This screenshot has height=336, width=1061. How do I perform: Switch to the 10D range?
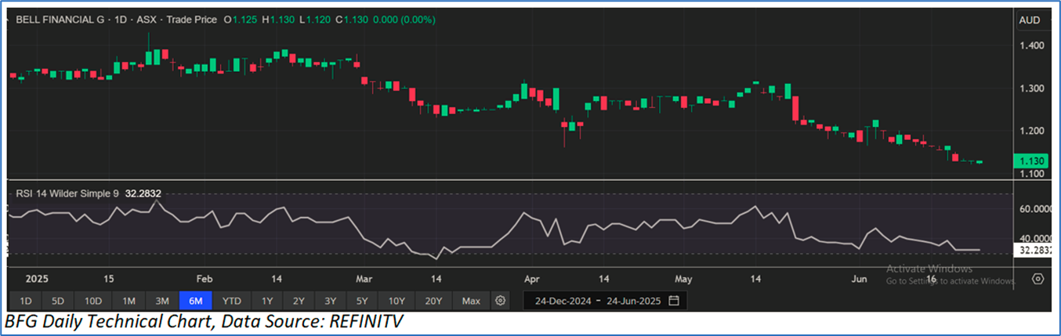pos(93,301)
